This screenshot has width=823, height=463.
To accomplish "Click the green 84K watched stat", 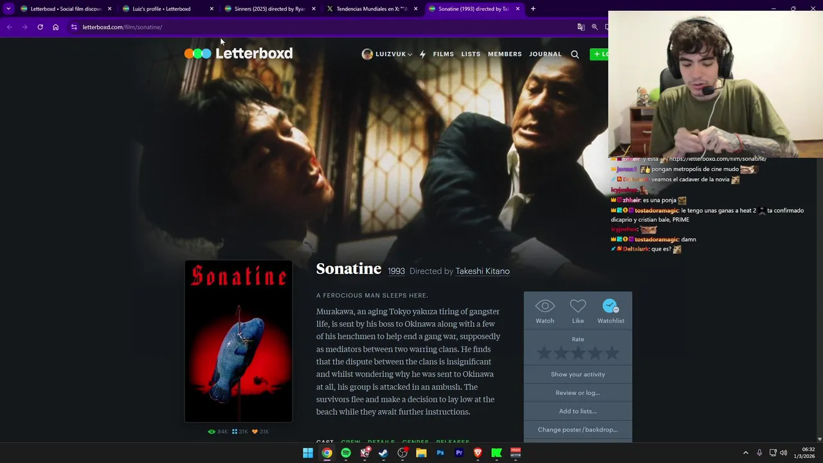I will click(217, 431).
